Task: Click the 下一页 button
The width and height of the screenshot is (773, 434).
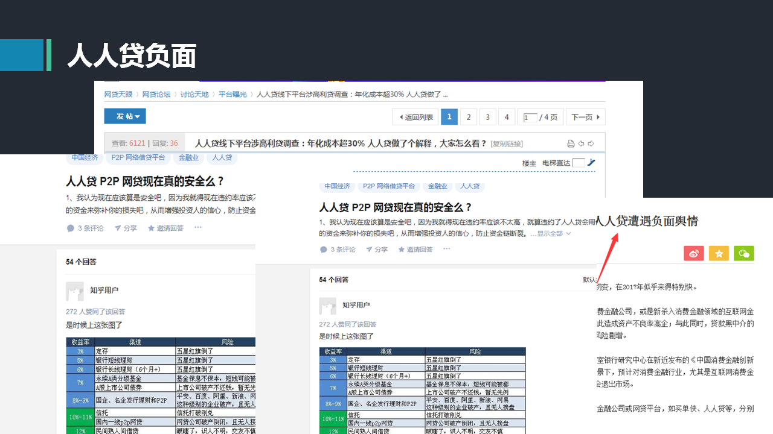Action: (x=586, y=117)
